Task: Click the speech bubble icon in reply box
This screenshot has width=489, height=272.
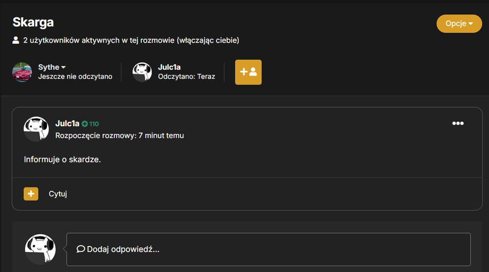Action: tap(81, 249)
